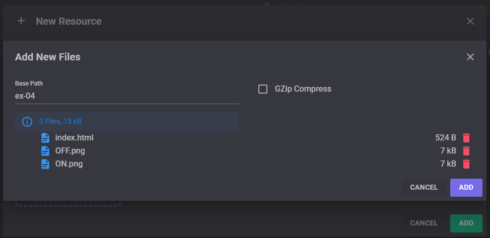The height and width of the screenshot is (238, 490).
Task: Click the 3 Files, 15 kB summary banner
Action: (x=127, y=121)
